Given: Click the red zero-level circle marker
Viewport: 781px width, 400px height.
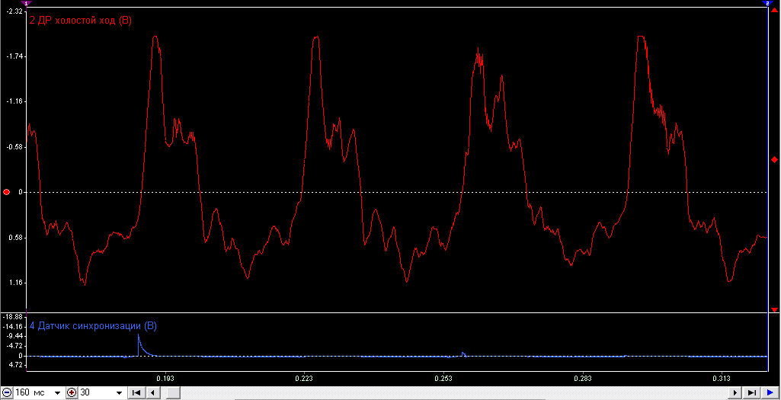Looking at the screenshot, I should pos(6,192).
